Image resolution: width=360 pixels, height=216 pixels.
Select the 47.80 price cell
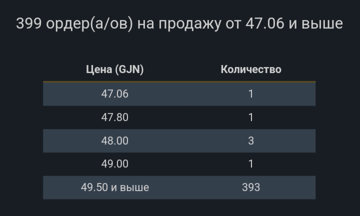coord(114,117)
